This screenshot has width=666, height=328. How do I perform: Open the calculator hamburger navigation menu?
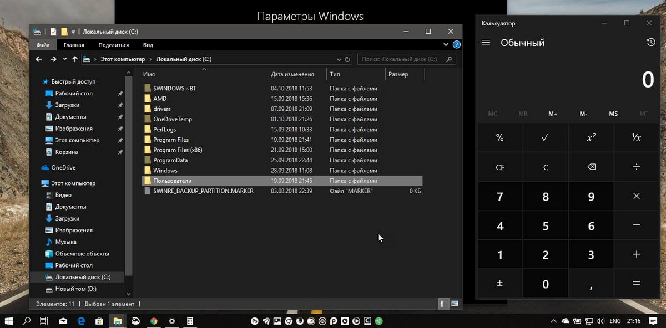486,43
